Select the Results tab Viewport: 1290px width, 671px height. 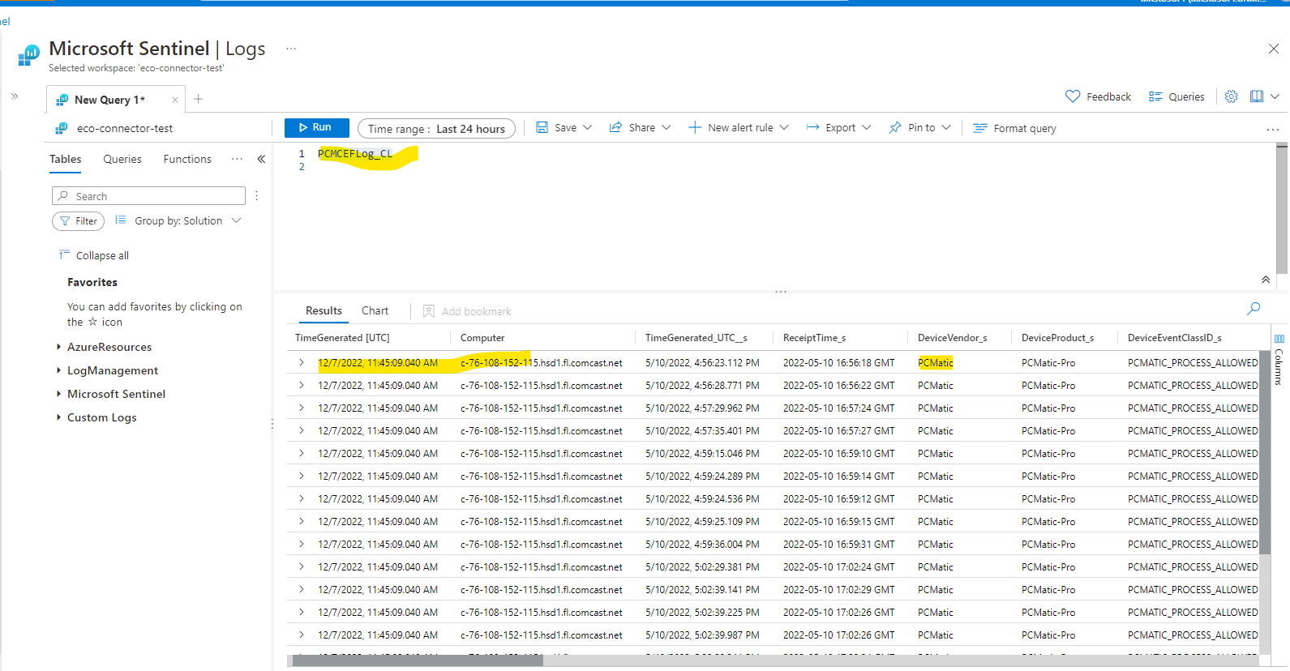[x=324, y=310]
